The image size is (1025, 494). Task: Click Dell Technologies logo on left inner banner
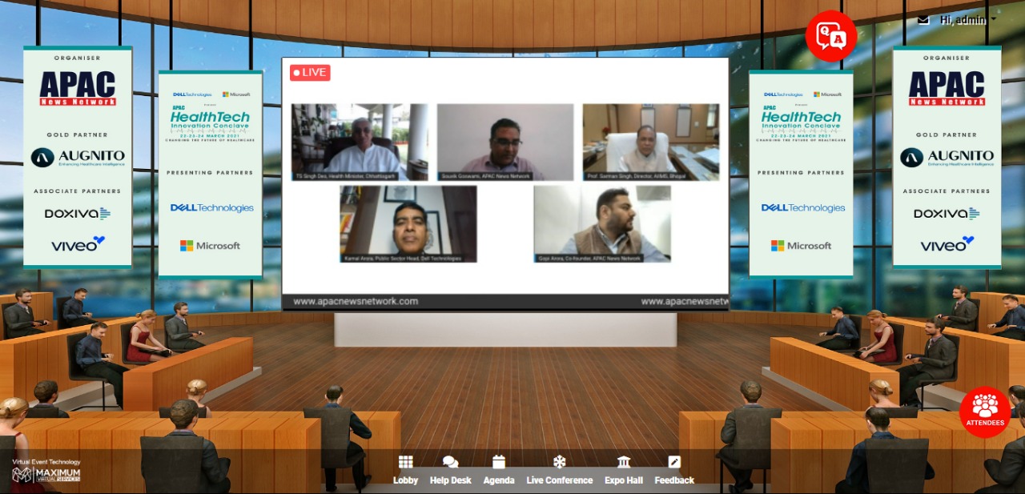211,207
